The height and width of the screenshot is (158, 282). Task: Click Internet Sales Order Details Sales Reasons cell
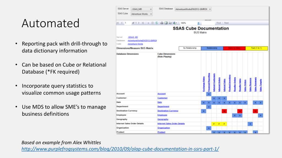(250, 124)
